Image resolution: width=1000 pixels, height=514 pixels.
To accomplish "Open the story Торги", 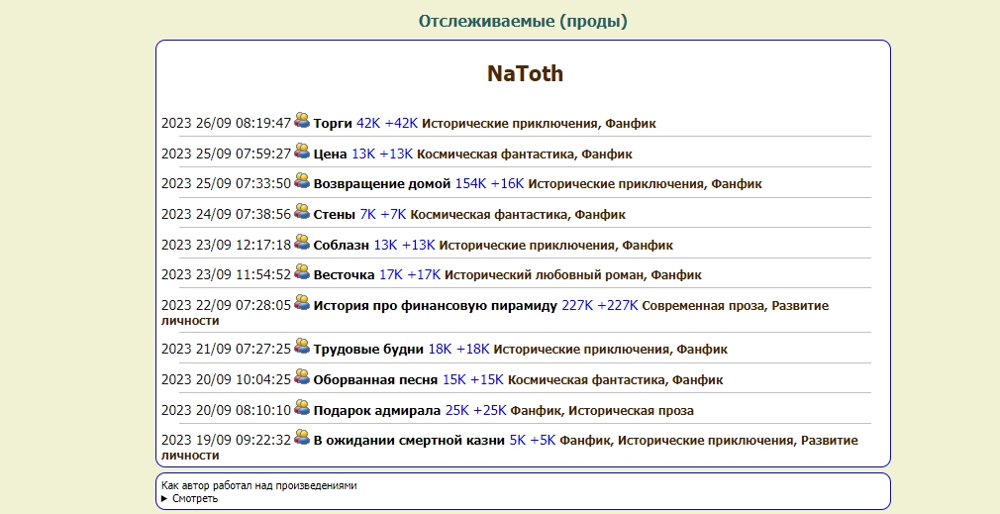I will click(333, 123).
